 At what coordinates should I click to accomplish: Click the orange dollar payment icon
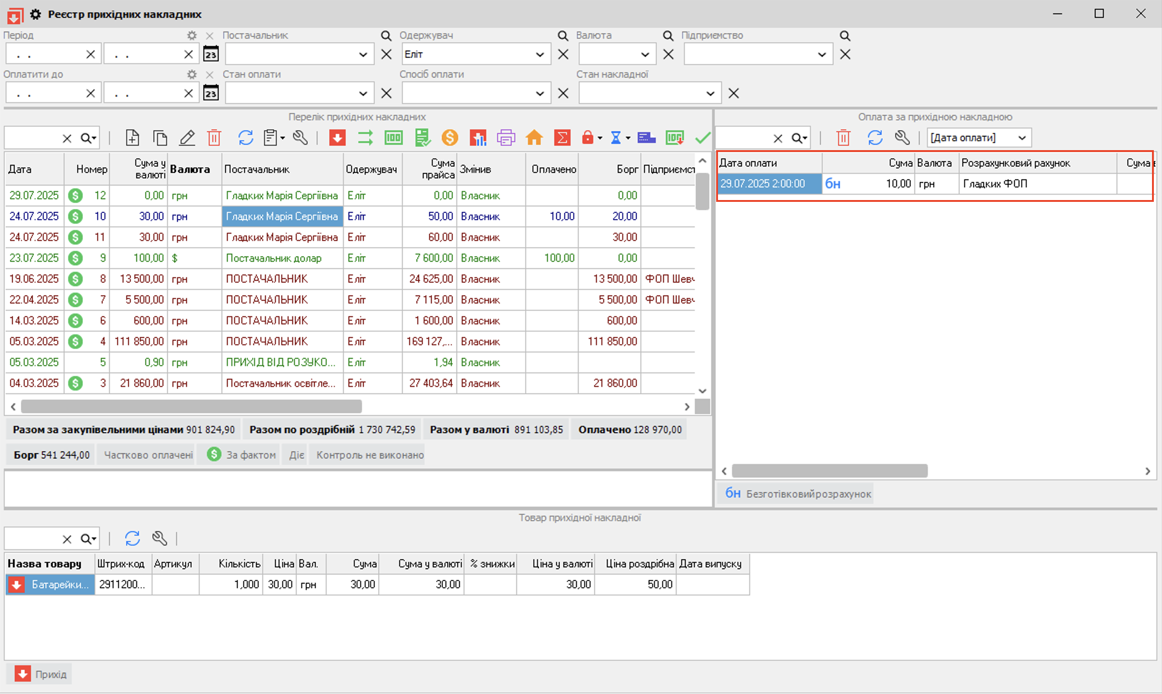click(449, 138)
